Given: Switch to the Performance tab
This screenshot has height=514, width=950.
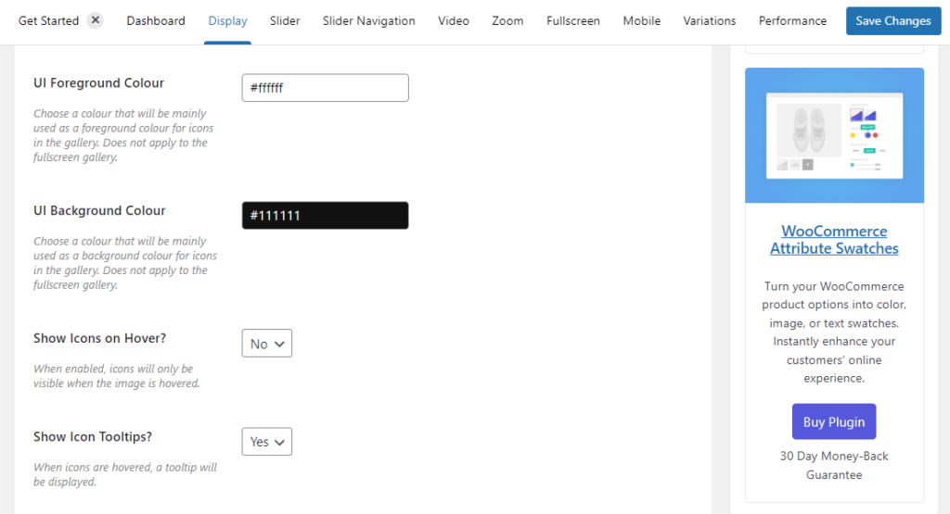Looking at the screenshot, I should point(792,20).
